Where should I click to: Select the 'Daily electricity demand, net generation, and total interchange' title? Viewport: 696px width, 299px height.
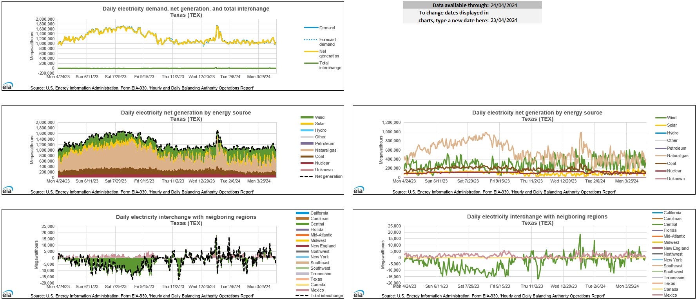[x=186, y=9]
